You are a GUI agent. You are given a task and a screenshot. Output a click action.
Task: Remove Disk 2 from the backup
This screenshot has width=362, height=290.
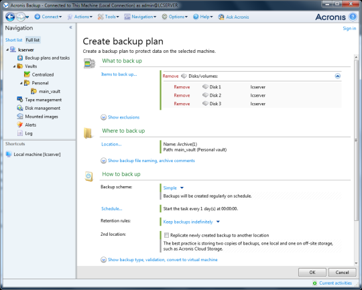pyautogui.click(x=182, y=95)
